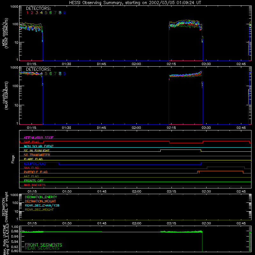The height and width of the screenshot is (255, 255).
Task: Click the DETECTORS: label in the rear segments plot
Action: click(39, 69)
